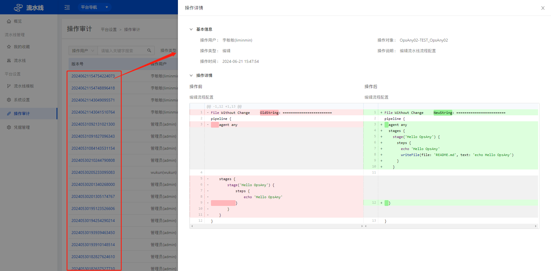Close the 操作详情 drawer
This screenshot has height=271, width=551.
(x=543, y=8)
